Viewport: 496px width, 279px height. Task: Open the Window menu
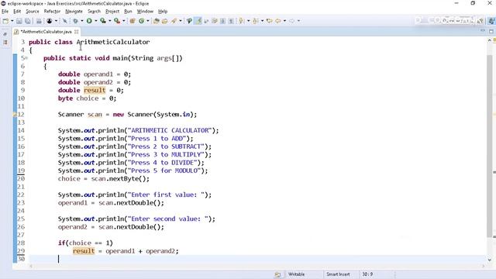pyautogui.click(x=145, y=12)
